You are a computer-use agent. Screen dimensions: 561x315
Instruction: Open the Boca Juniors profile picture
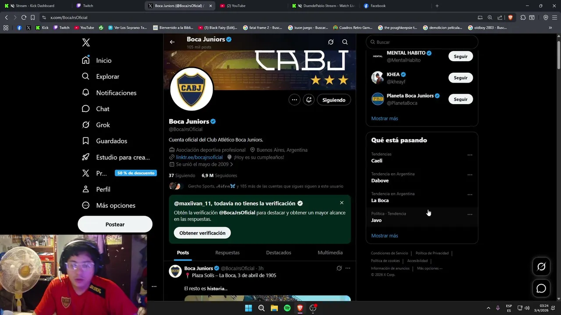(192, 89)
